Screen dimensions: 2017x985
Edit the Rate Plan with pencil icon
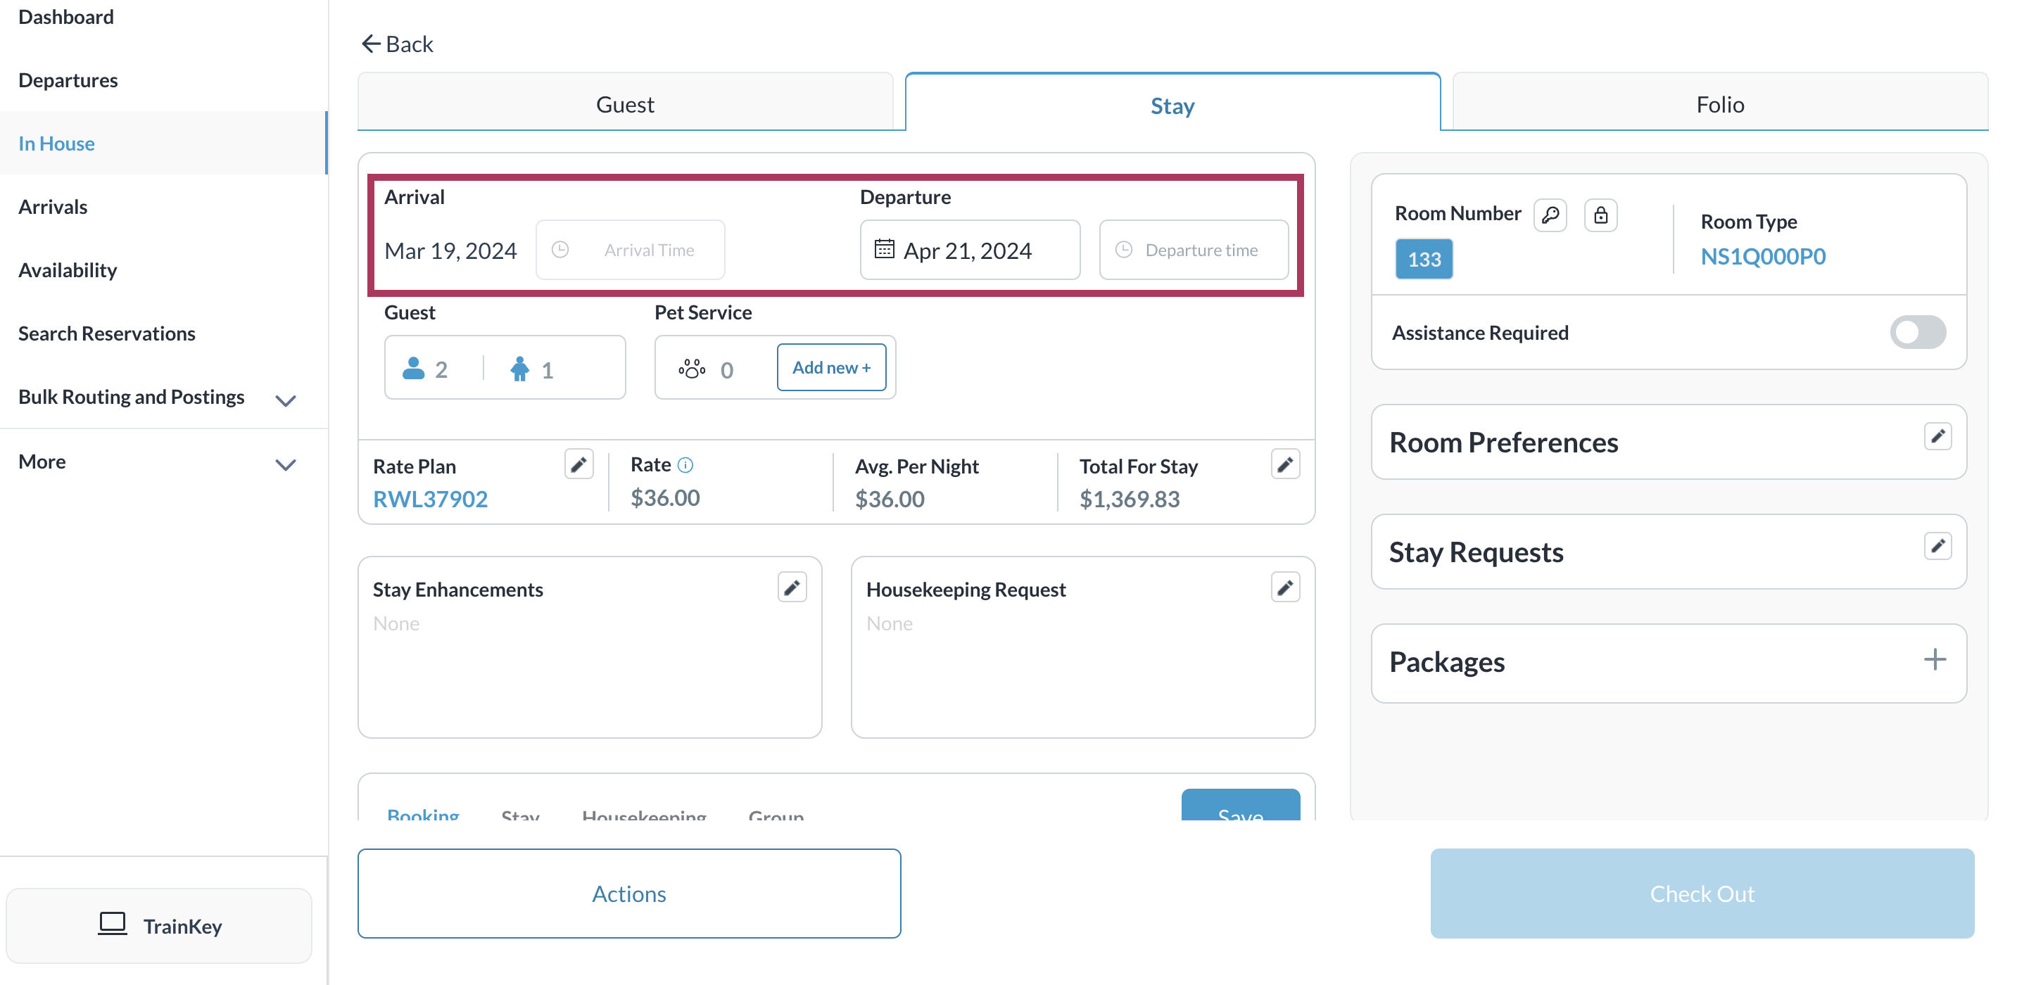pyautogui.click(x=578, y=464)
